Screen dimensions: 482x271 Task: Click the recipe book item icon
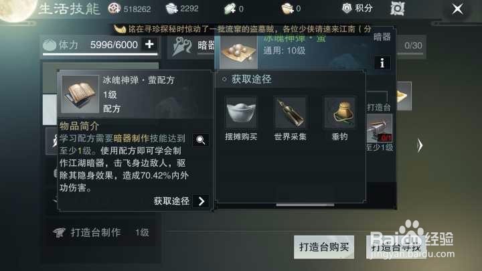80,94
